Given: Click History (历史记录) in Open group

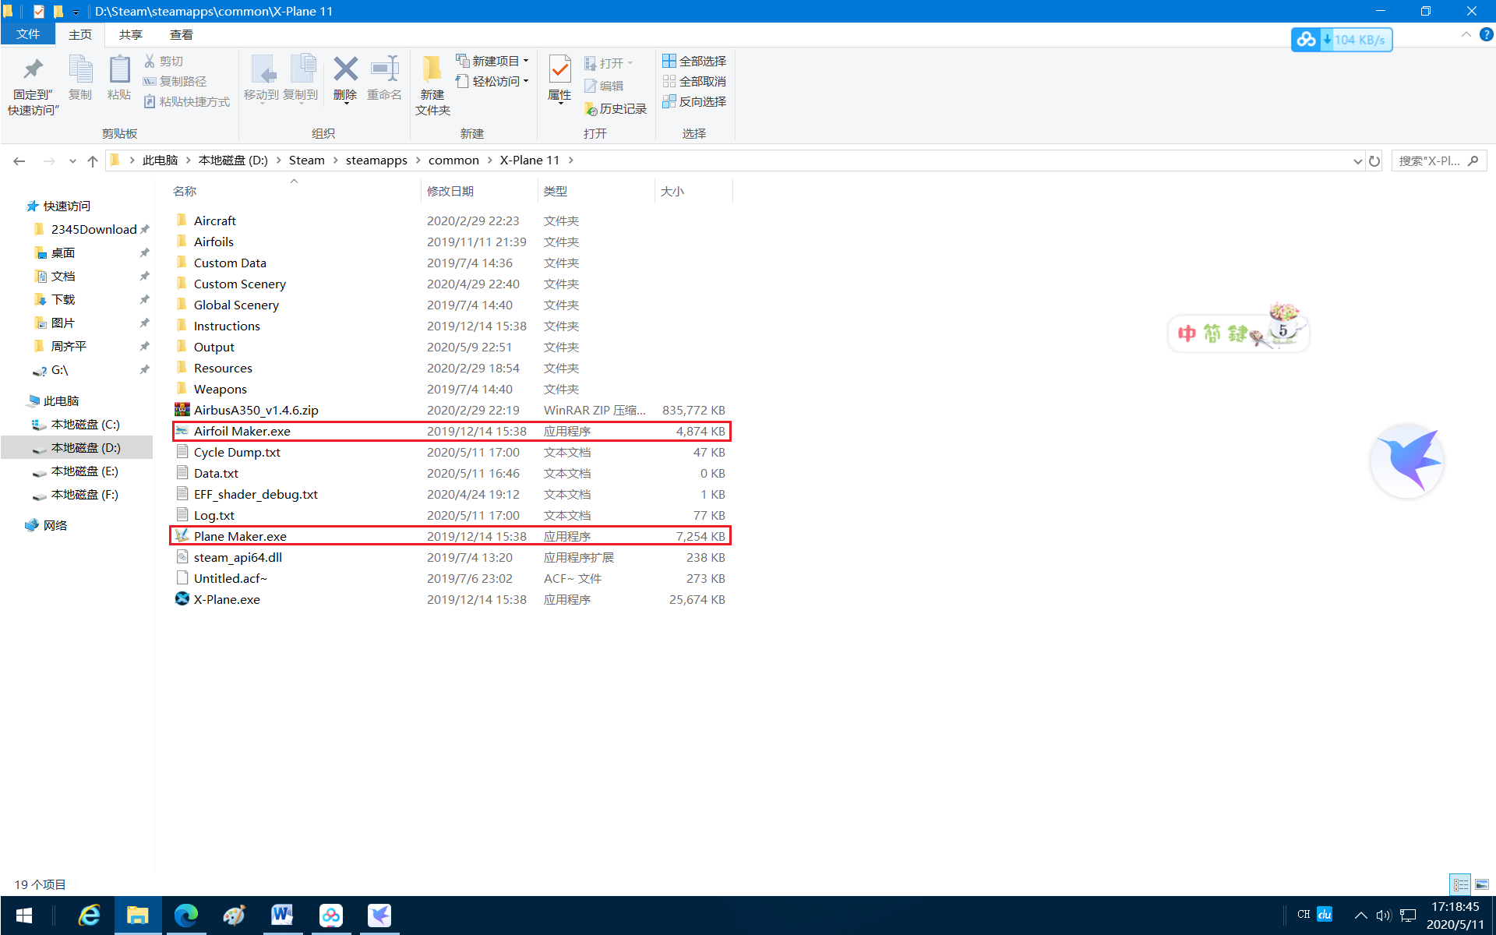Looking at the screenshot, I should click(x=616, y=108).
